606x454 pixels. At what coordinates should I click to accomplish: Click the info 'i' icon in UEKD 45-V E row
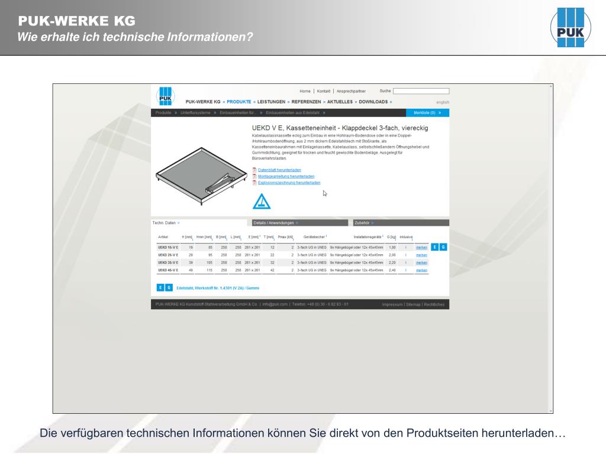pos(406,270)
